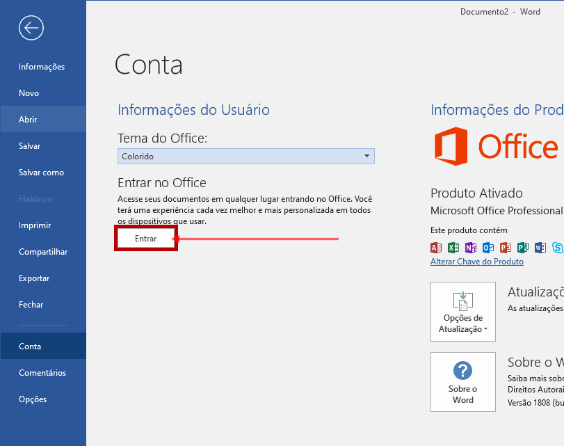
Task: Click the Word product icon
Action: pyautogui.click(x=540, y=248)
